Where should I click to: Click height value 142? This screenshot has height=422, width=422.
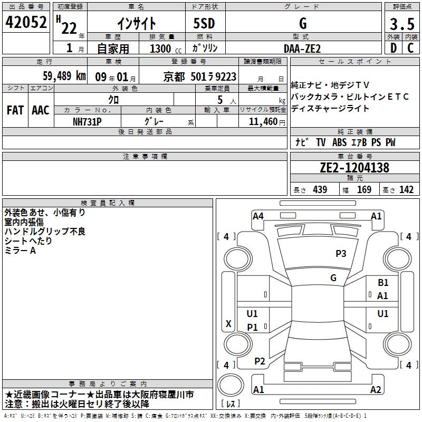click(x=406, y=189)
